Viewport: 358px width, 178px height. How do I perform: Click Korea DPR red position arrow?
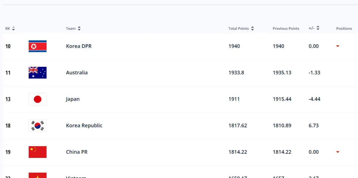click(x=338, y=46)
